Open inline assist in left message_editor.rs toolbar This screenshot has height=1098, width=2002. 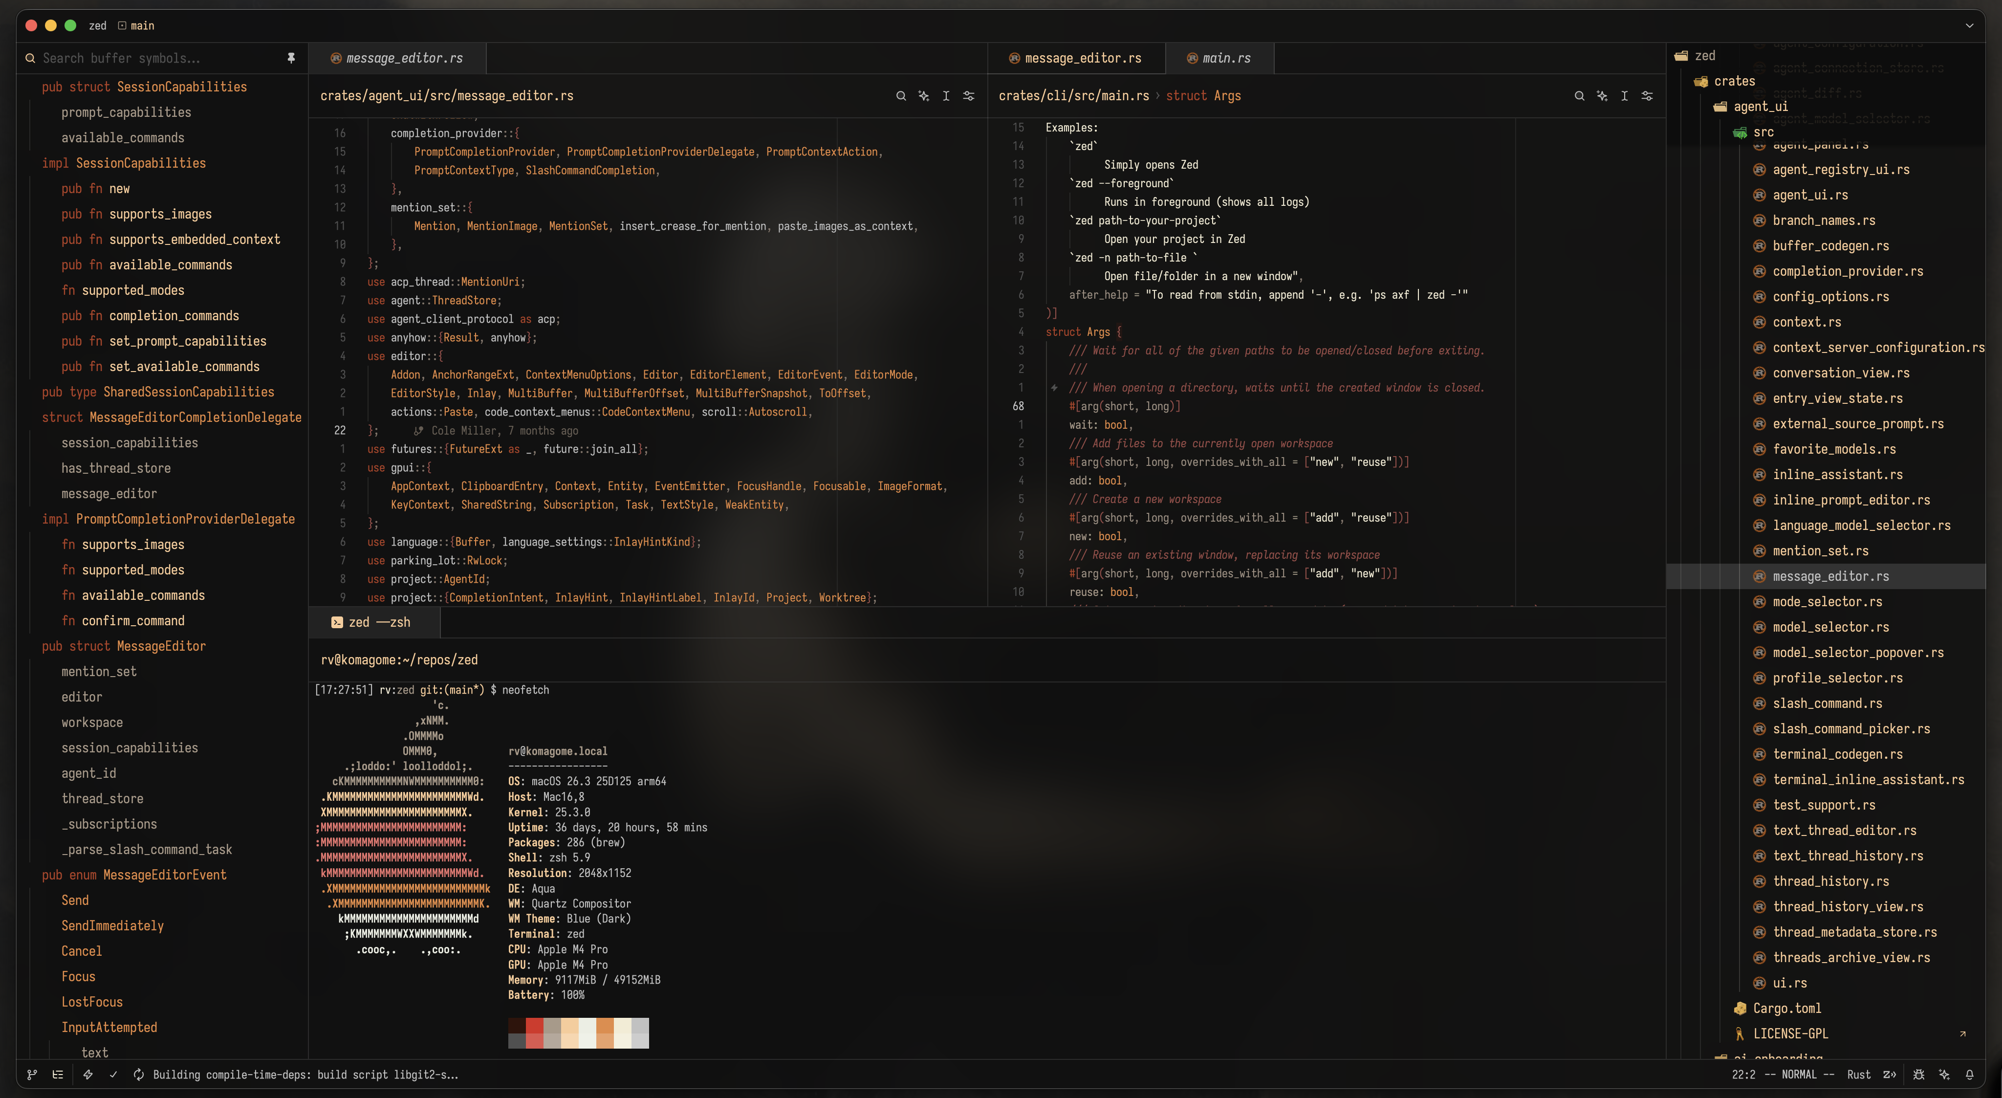923,96
